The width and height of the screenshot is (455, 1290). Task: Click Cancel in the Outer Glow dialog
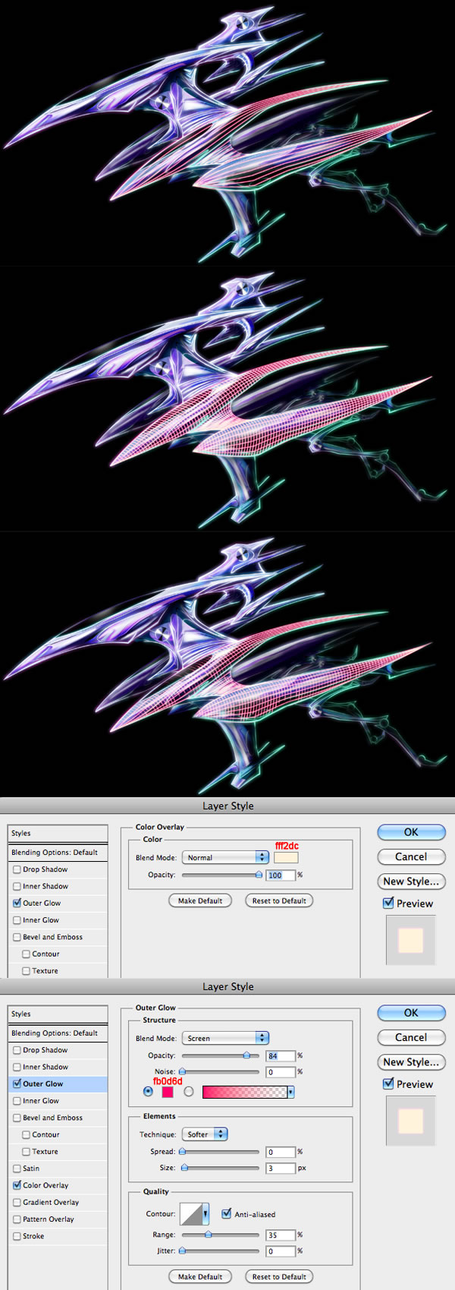pyautogui.click(x=411, y=1037)
